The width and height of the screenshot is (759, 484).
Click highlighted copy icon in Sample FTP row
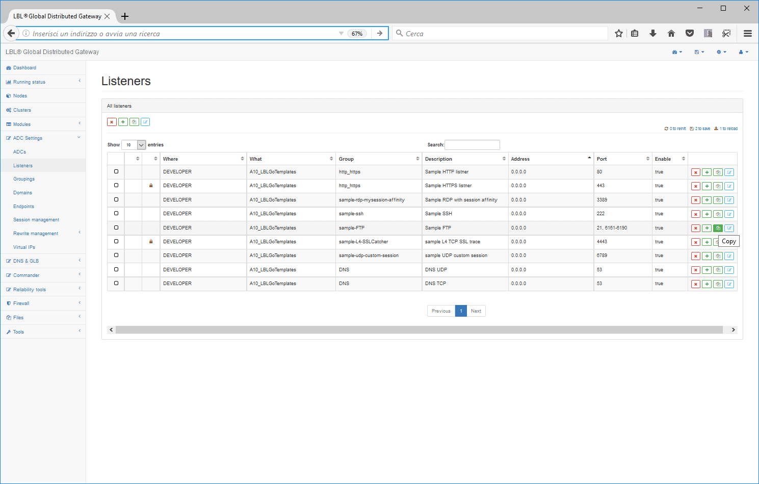coord(718,228)
